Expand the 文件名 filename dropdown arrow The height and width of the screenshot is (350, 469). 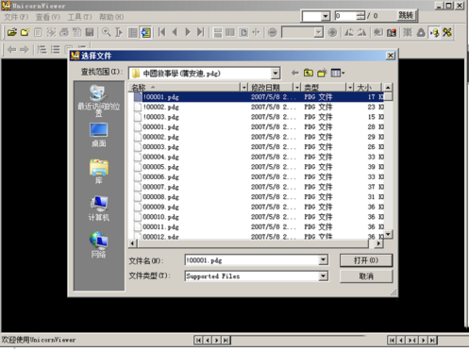point(323,260)
